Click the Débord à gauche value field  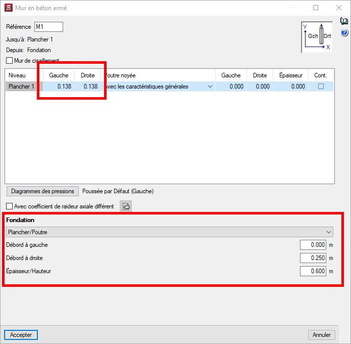coord(313,245)
